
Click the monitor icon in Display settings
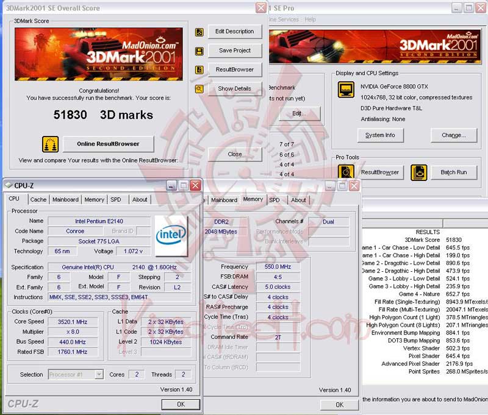(x=346, y=90)
